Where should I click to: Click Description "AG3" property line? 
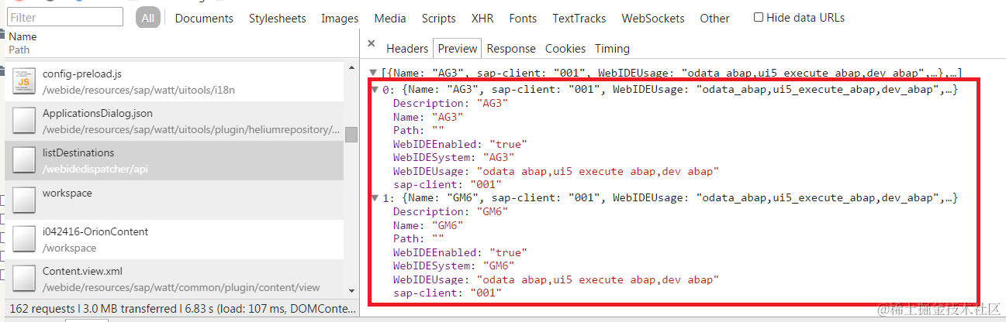[x=451, y=103]
